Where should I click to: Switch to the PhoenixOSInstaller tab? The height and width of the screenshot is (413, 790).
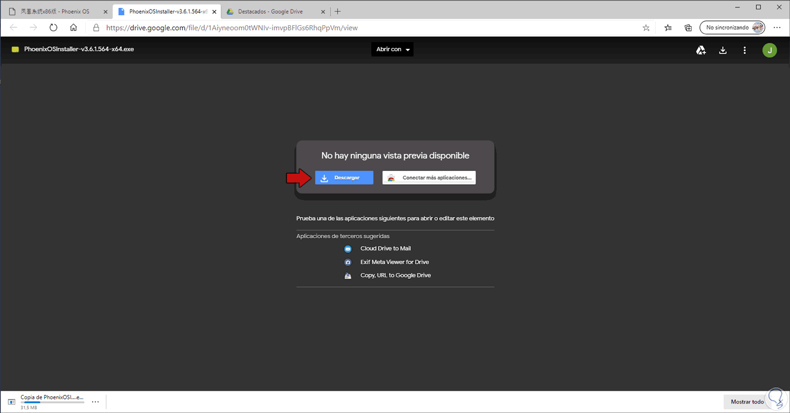tap(166, 12)
